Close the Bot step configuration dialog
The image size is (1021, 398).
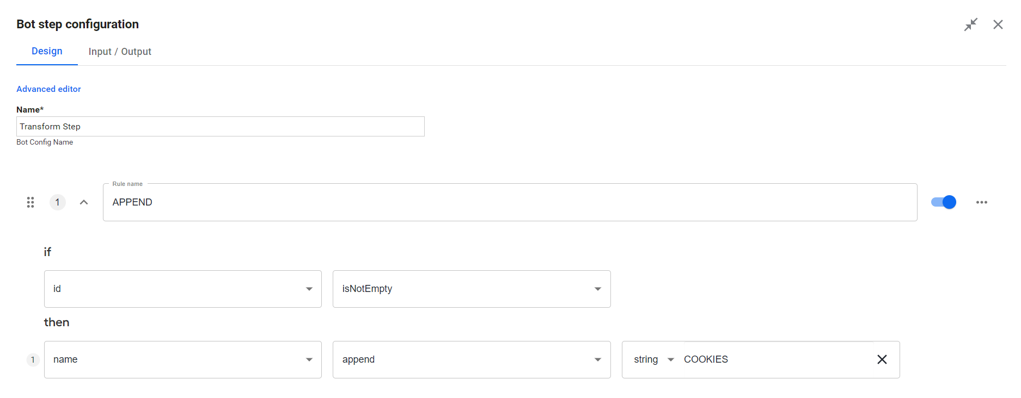[x=998, y=24]
